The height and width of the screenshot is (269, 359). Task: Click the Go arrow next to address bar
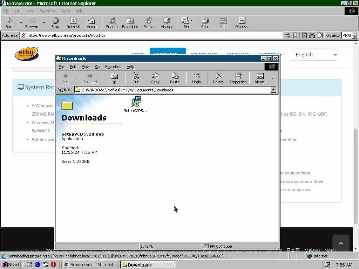(x=287, y=35)
